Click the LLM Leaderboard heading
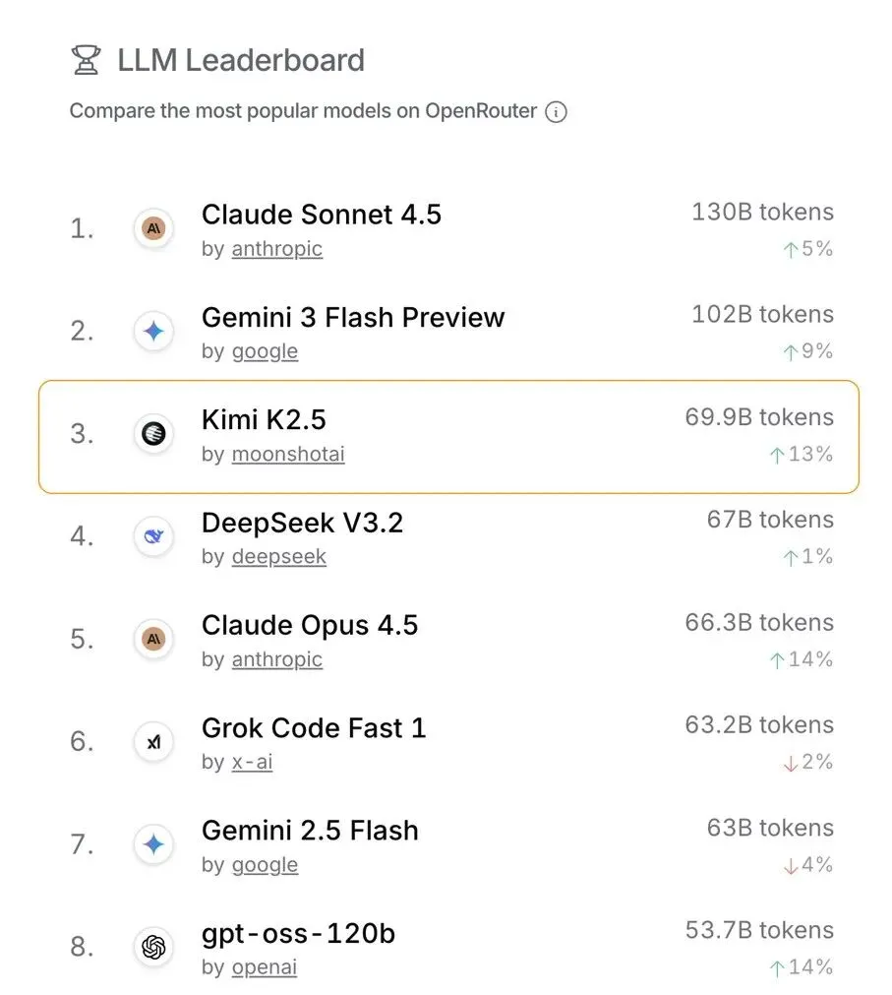The width and height of the screenshot is (892, 995). (x=240, y=61)
